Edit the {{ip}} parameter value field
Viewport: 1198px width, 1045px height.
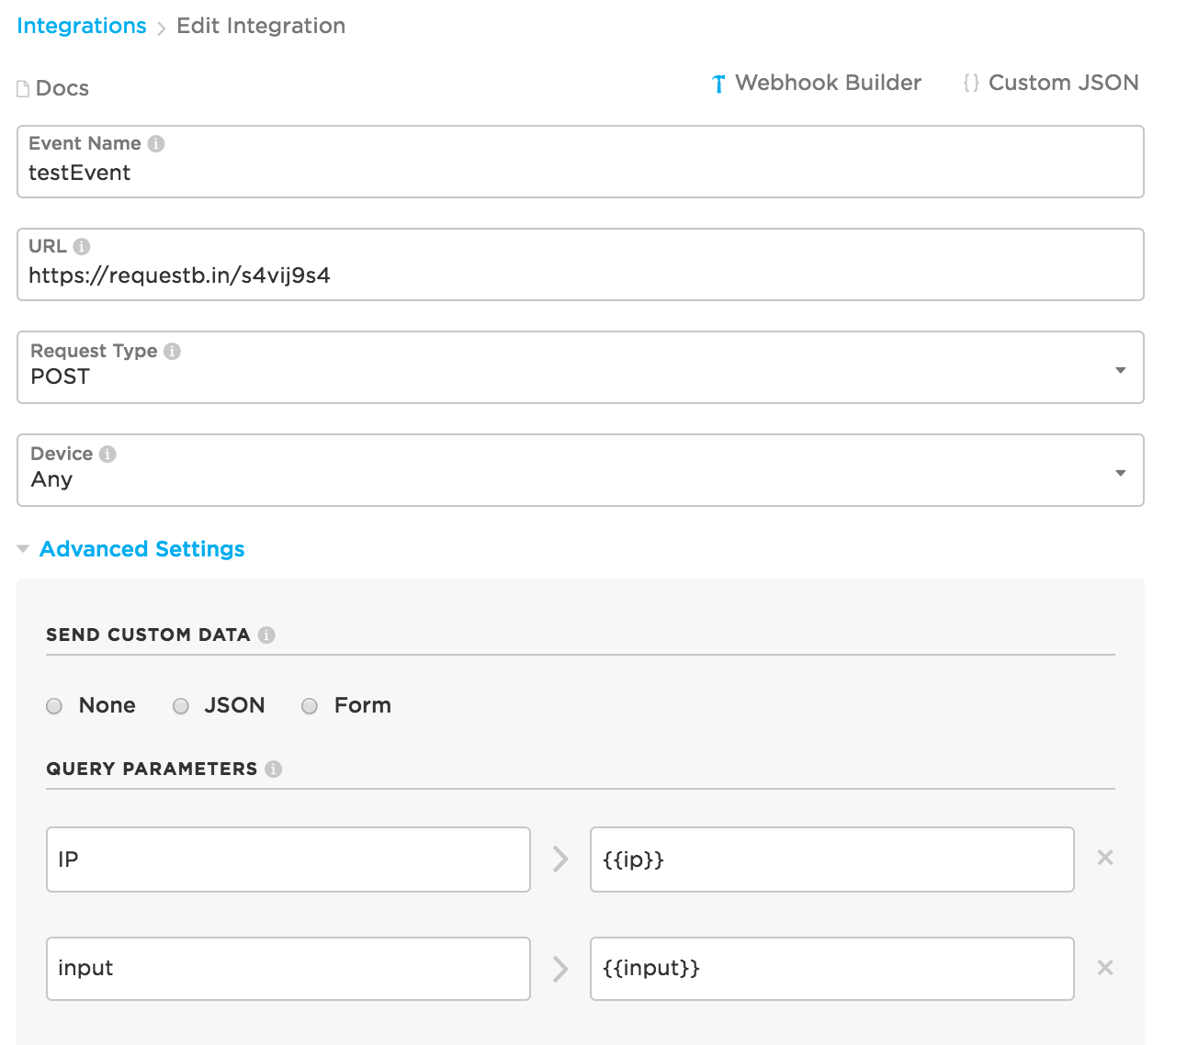[831, 860]
